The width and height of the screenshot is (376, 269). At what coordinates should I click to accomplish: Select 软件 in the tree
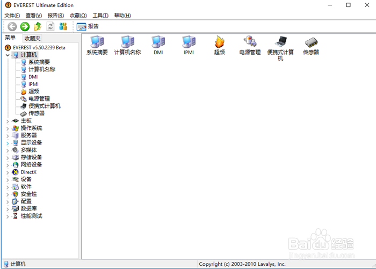pos(26,186)
